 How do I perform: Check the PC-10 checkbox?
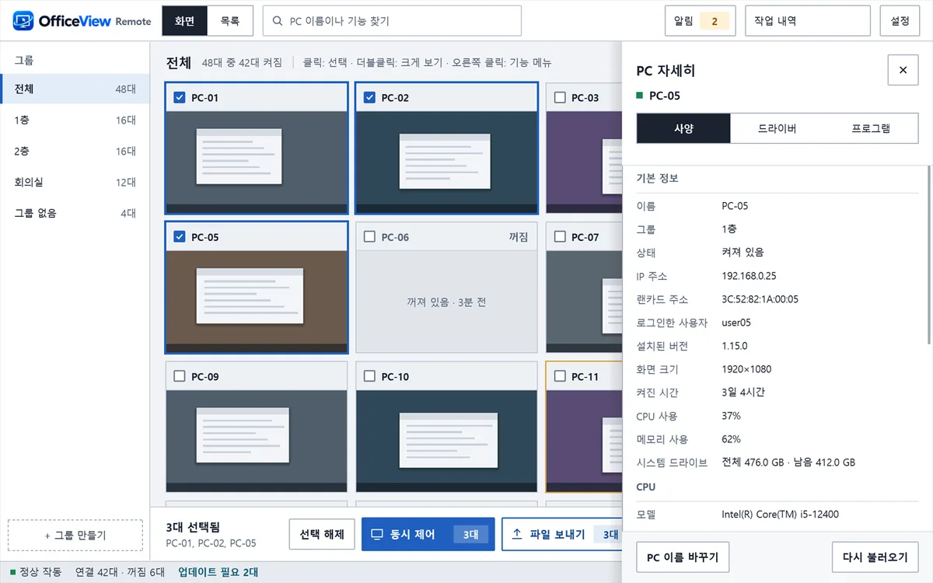click(369, 376)
